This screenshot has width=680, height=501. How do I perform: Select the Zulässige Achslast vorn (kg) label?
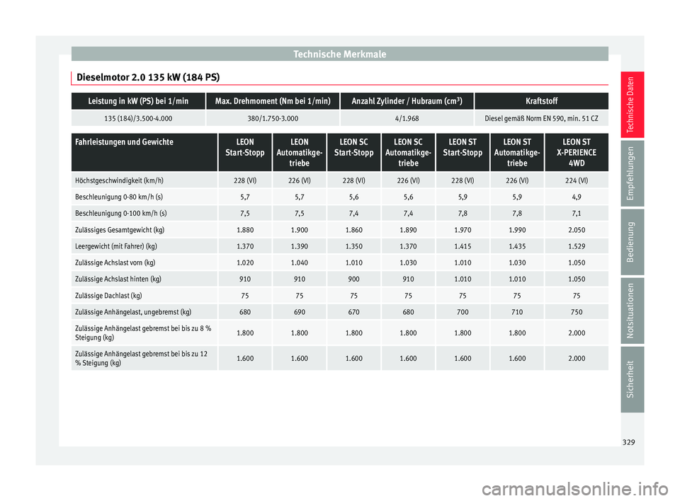pyautogui.click(x=115, y=263)
